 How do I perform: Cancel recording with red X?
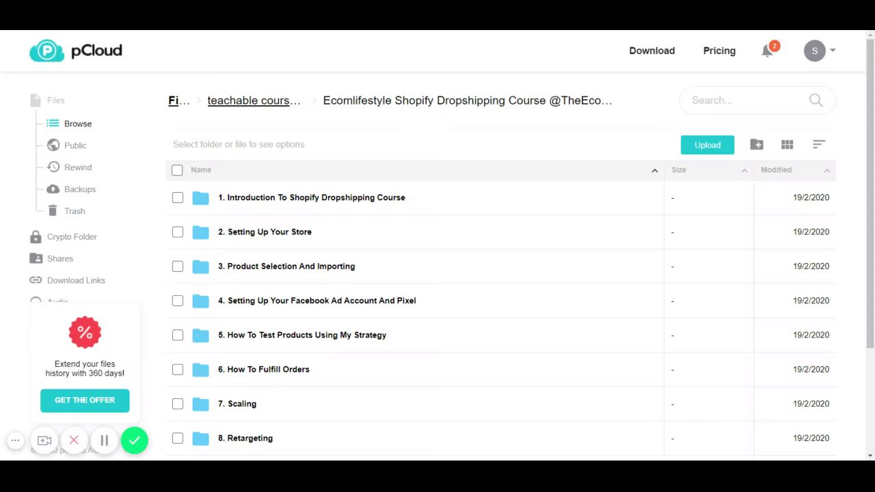tap(74, 441)
